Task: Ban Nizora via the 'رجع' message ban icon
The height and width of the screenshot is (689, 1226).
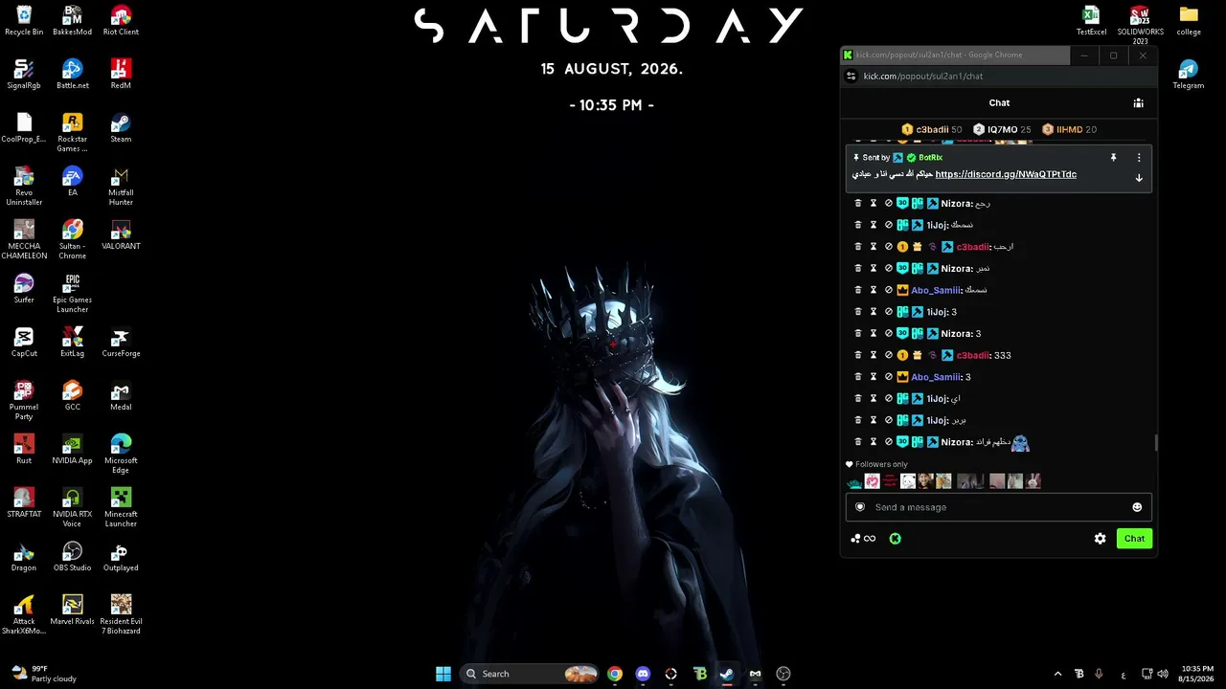Action: (x=888, y=203)
